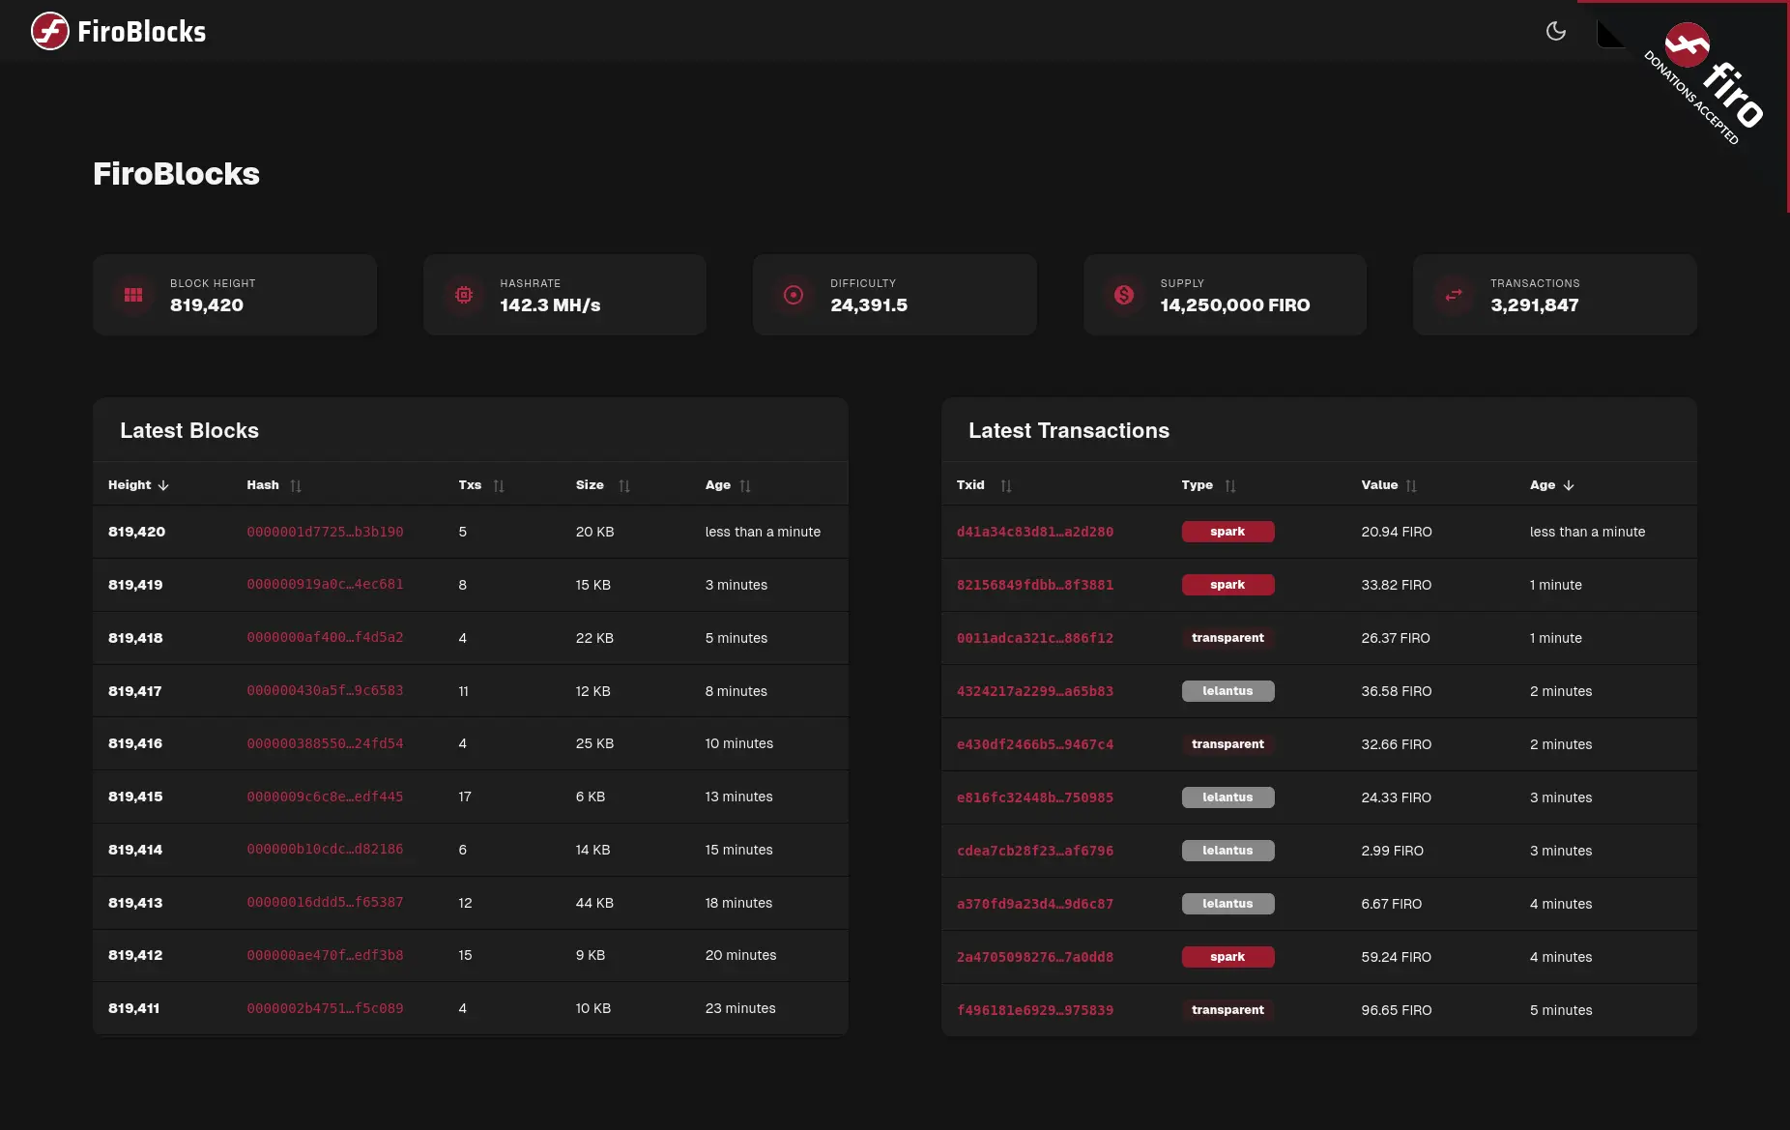This screenshot has width=1790, height=1130.
Task: Click the spark type badge on transaction 82156849fdbb
Action: pyautogui.click(x=1227, y=585)
